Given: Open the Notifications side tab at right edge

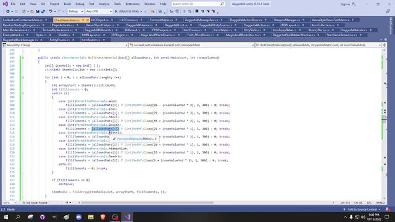Looking at the screenshot, I should pos(391,26).
